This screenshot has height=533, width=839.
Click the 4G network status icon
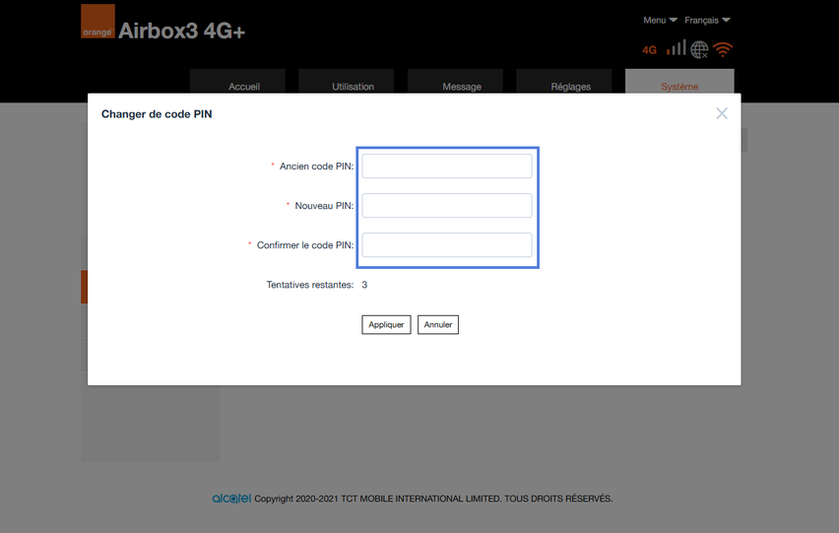(x=649, y=50)
